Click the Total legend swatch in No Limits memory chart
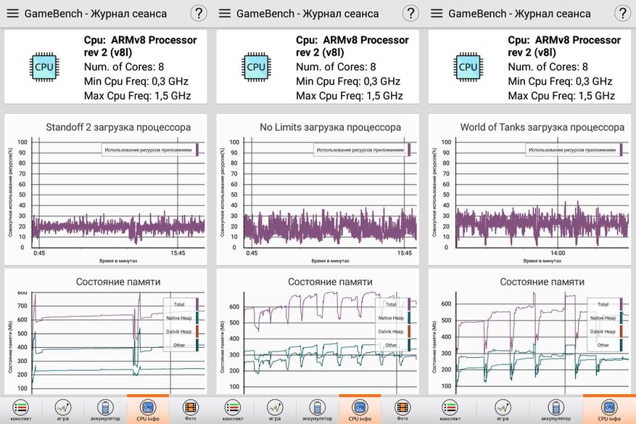 [x=409, y=304]
